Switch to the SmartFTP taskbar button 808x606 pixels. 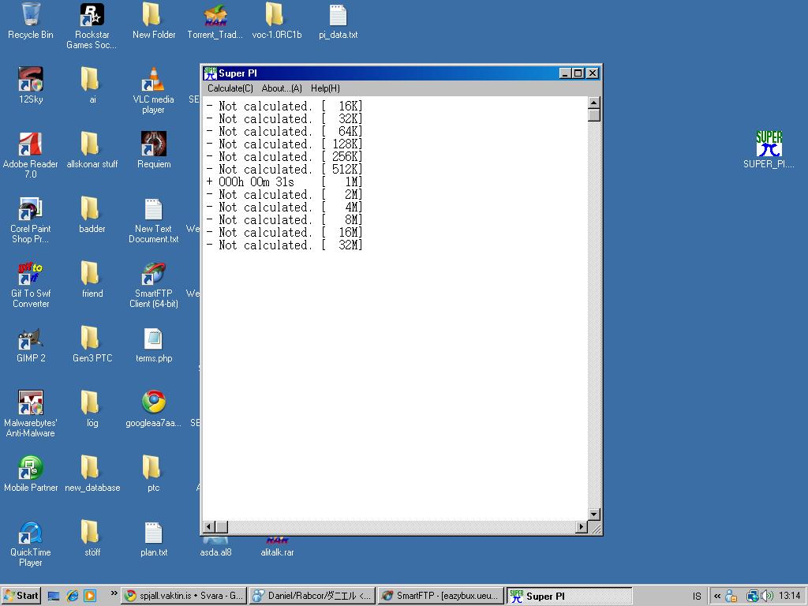tap(440, 596)
